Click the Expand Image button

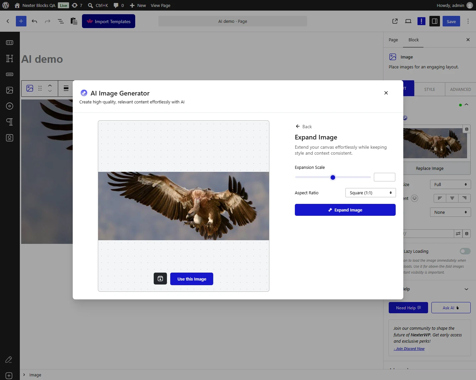pos(345,210)
